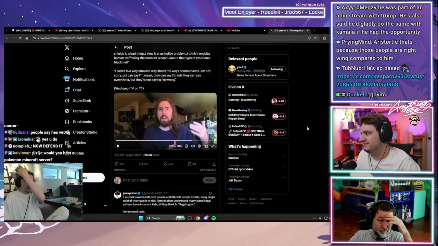Open the browser extensions puzzle icon

point(324,38)
